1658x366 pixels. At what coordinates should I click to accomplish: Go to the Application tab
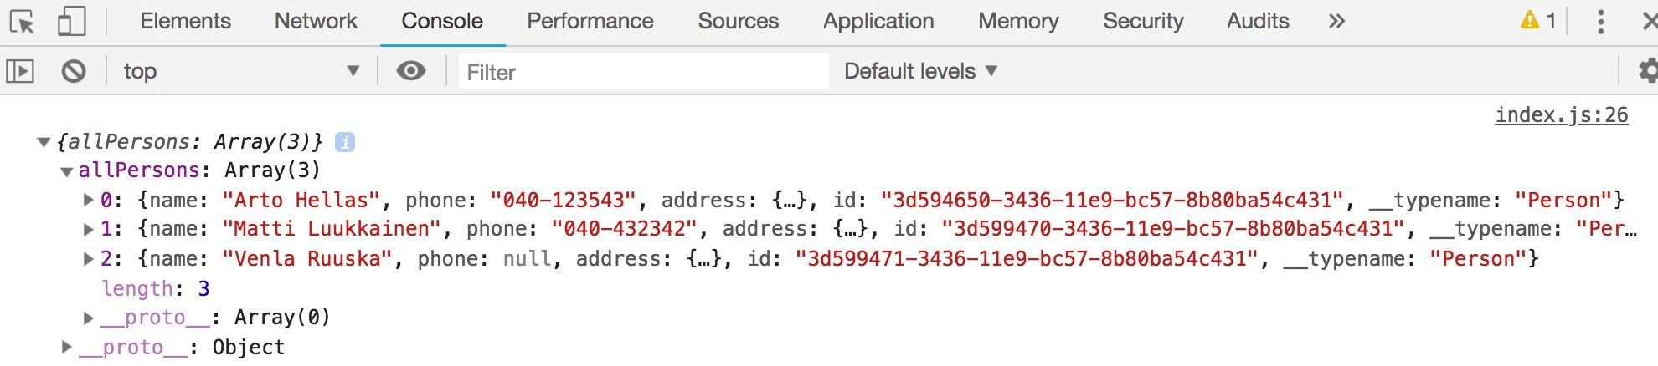878,21
